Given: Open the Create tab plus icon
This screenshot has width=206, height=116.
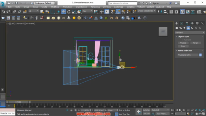Looking at the screenshot, I should (x=176, y=24).
